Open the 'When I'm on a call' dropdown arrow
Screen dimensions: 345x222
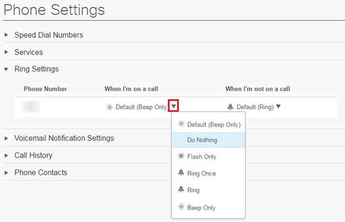point(174,106)
